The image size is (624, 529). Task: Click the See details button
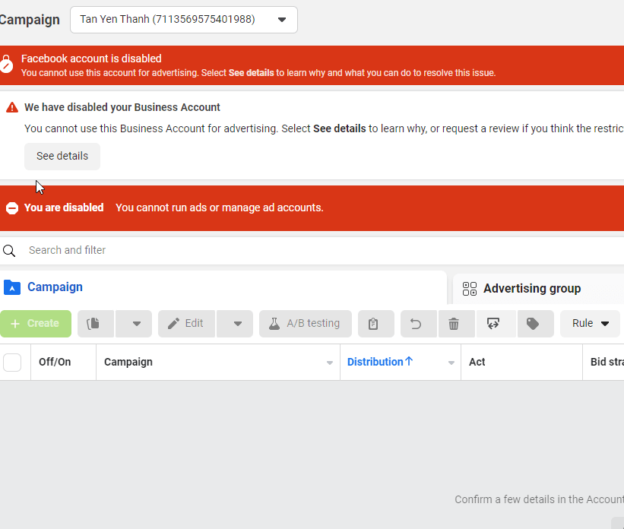point(62,157)
